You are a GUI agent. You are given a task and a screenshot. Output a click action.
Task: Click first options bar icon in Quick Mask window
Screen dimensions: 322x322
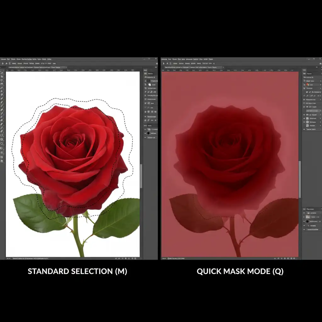pos(164,64)
